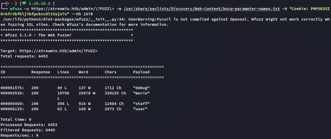Click the Chars column header
331x139 pixels.
pyautogui.click(x=110, y=72)
